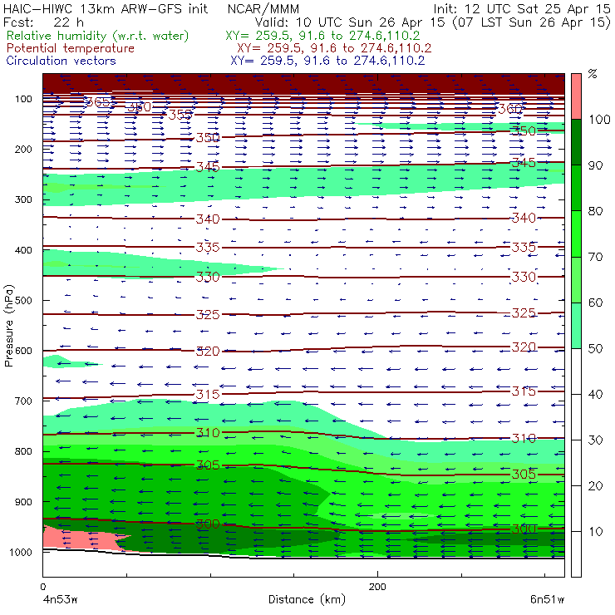Click the right-hand '315' contour label

pos(524,391)
